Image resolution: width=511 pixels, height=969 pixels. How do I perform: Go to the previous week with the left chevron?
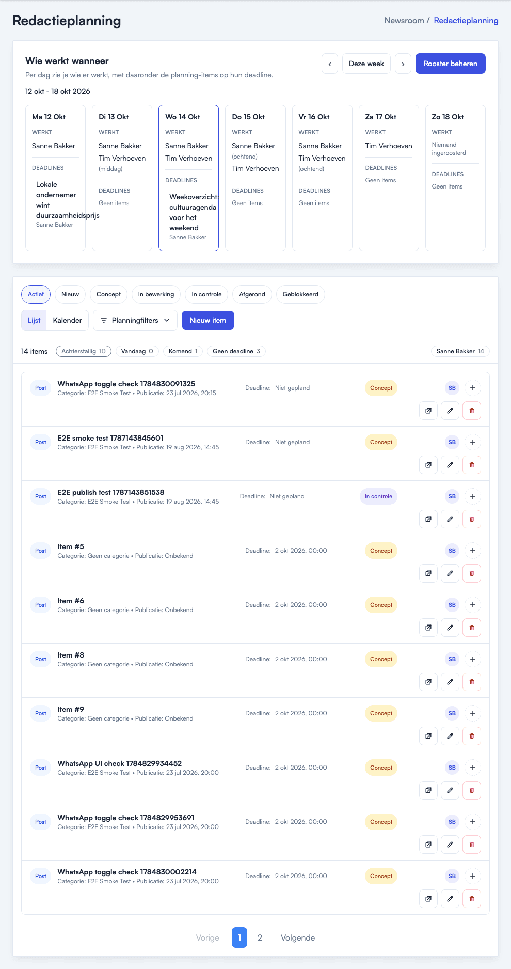point(330,64)
